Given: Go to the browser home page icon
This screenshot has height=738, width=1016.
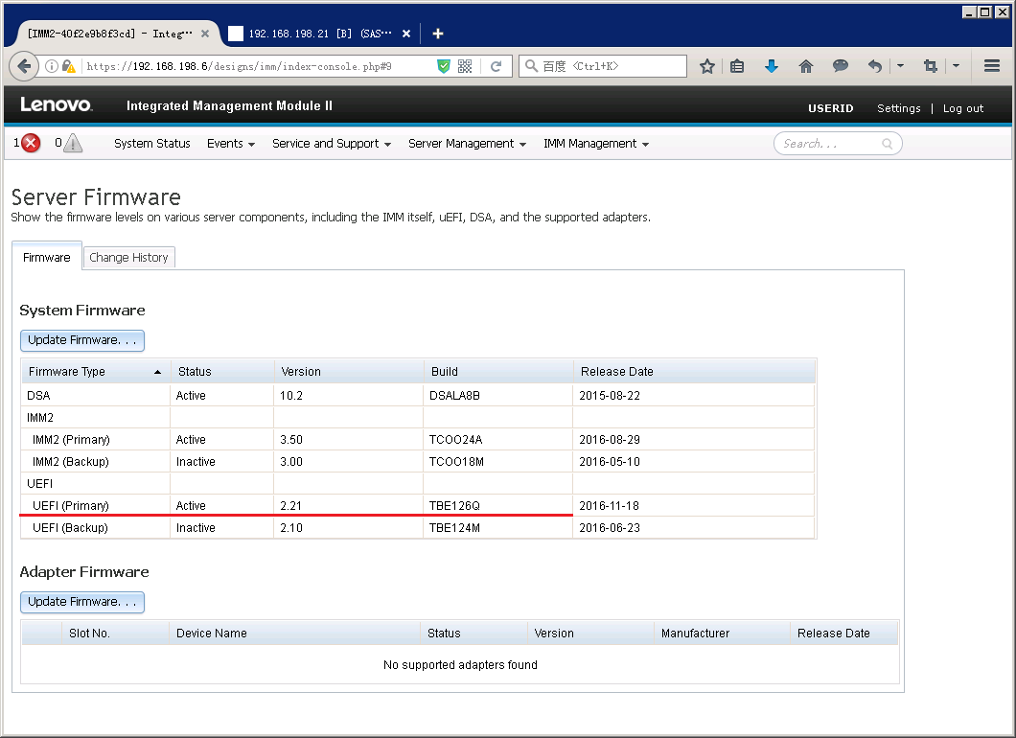Looking at the screenshot, I should (805, 66).
